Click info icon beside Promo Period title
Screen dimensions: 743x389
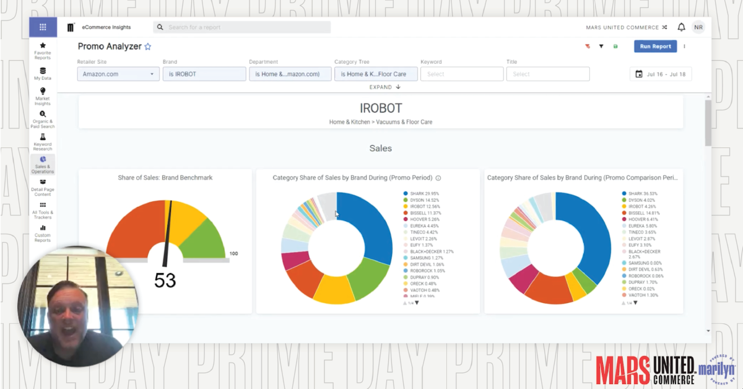(x=438, y=178)
